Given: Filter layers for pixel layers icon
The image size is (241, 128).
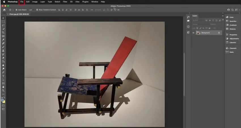Looking at the screenshot, I should pos(206,20).
